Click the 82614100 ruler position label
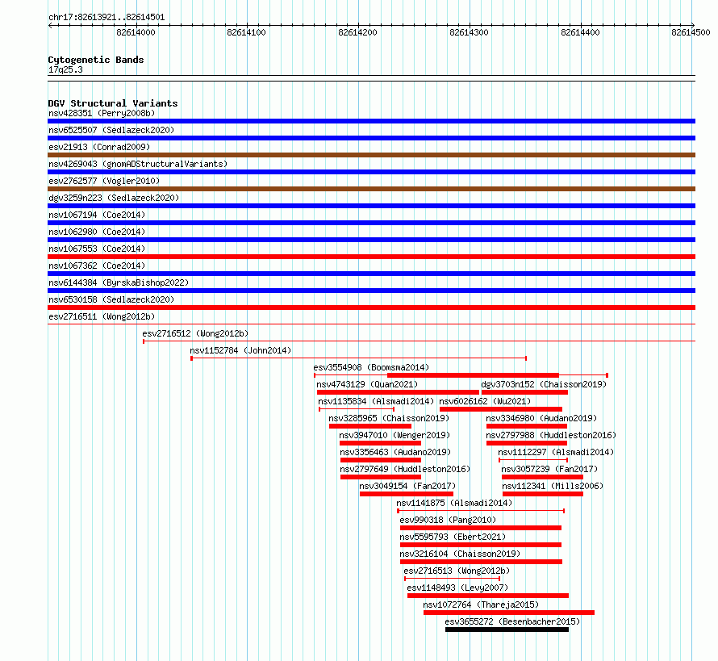 (246, 32)
